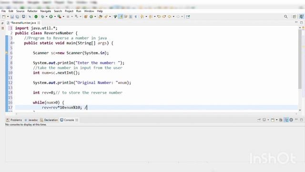The width and height of the screenshot is (305, 172).
Task: Open the Refactor menu
Action: click(x=32, y=11)
